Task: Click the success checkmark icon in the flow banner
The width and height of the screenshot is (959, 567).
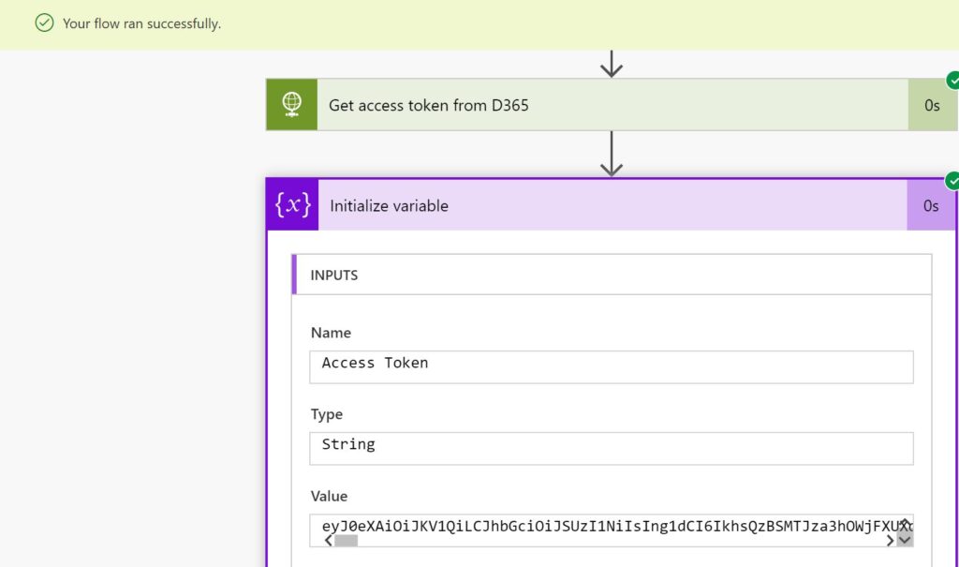Action: (x=44, y=23)
